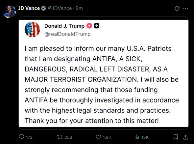The height and width of the screenshot is (144, 194).
Task: Click the black plus badge beside Trump's name
Action: pos(96,26)
